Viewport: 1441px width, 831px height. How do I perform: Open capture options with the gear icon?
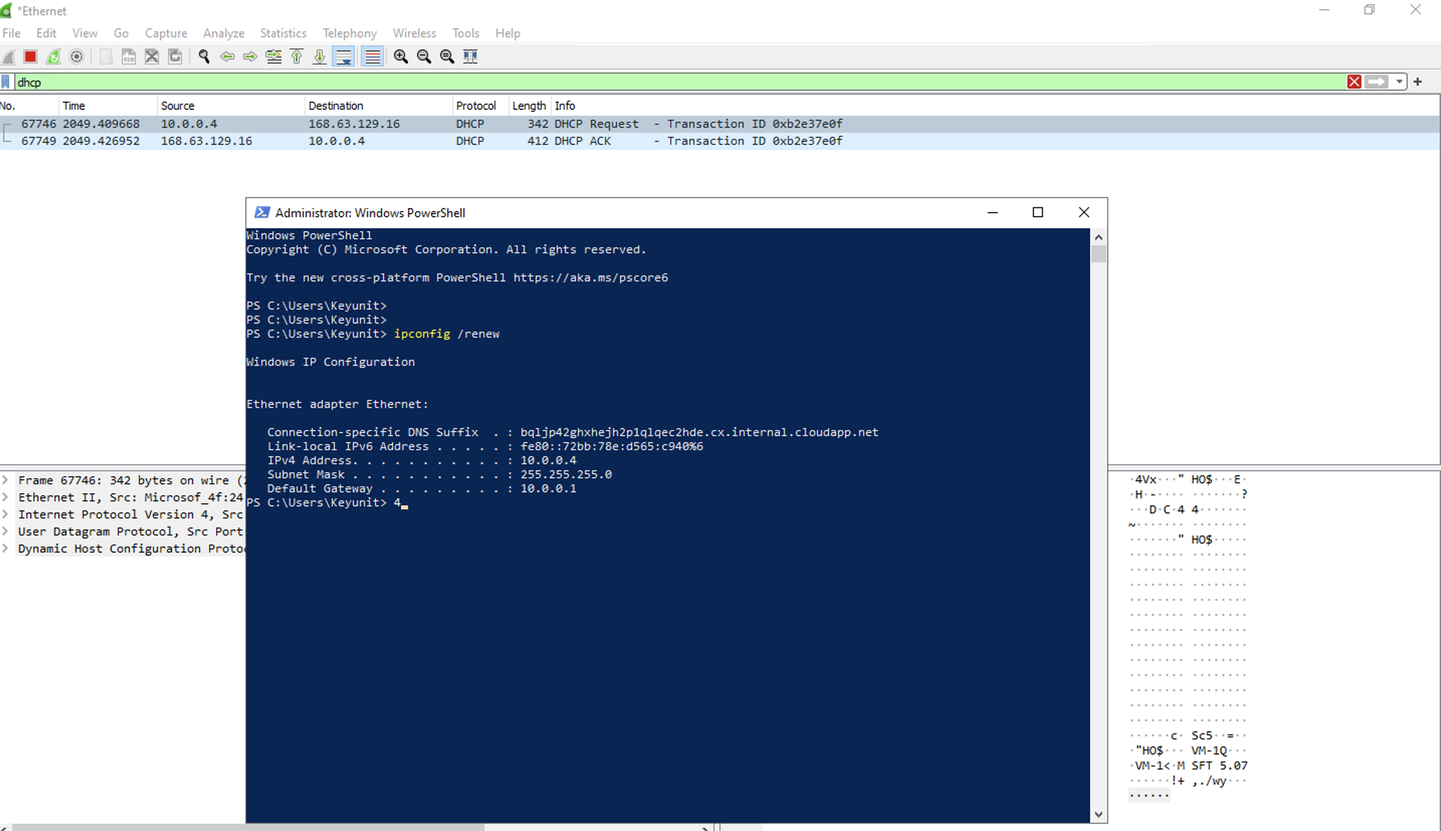coord(76,56)
